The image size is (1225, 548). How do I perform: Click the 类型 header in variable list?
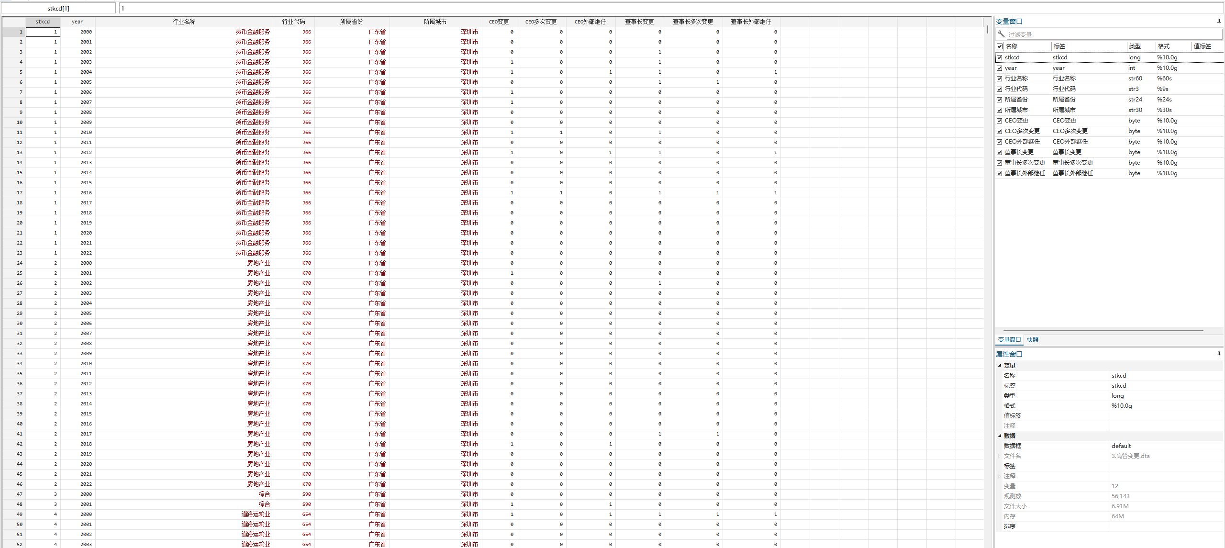pos(1135,46)
